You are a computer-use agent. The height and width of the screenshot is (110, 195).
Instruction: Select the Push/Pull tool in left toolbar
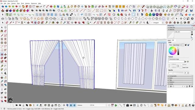click(5, 54)
